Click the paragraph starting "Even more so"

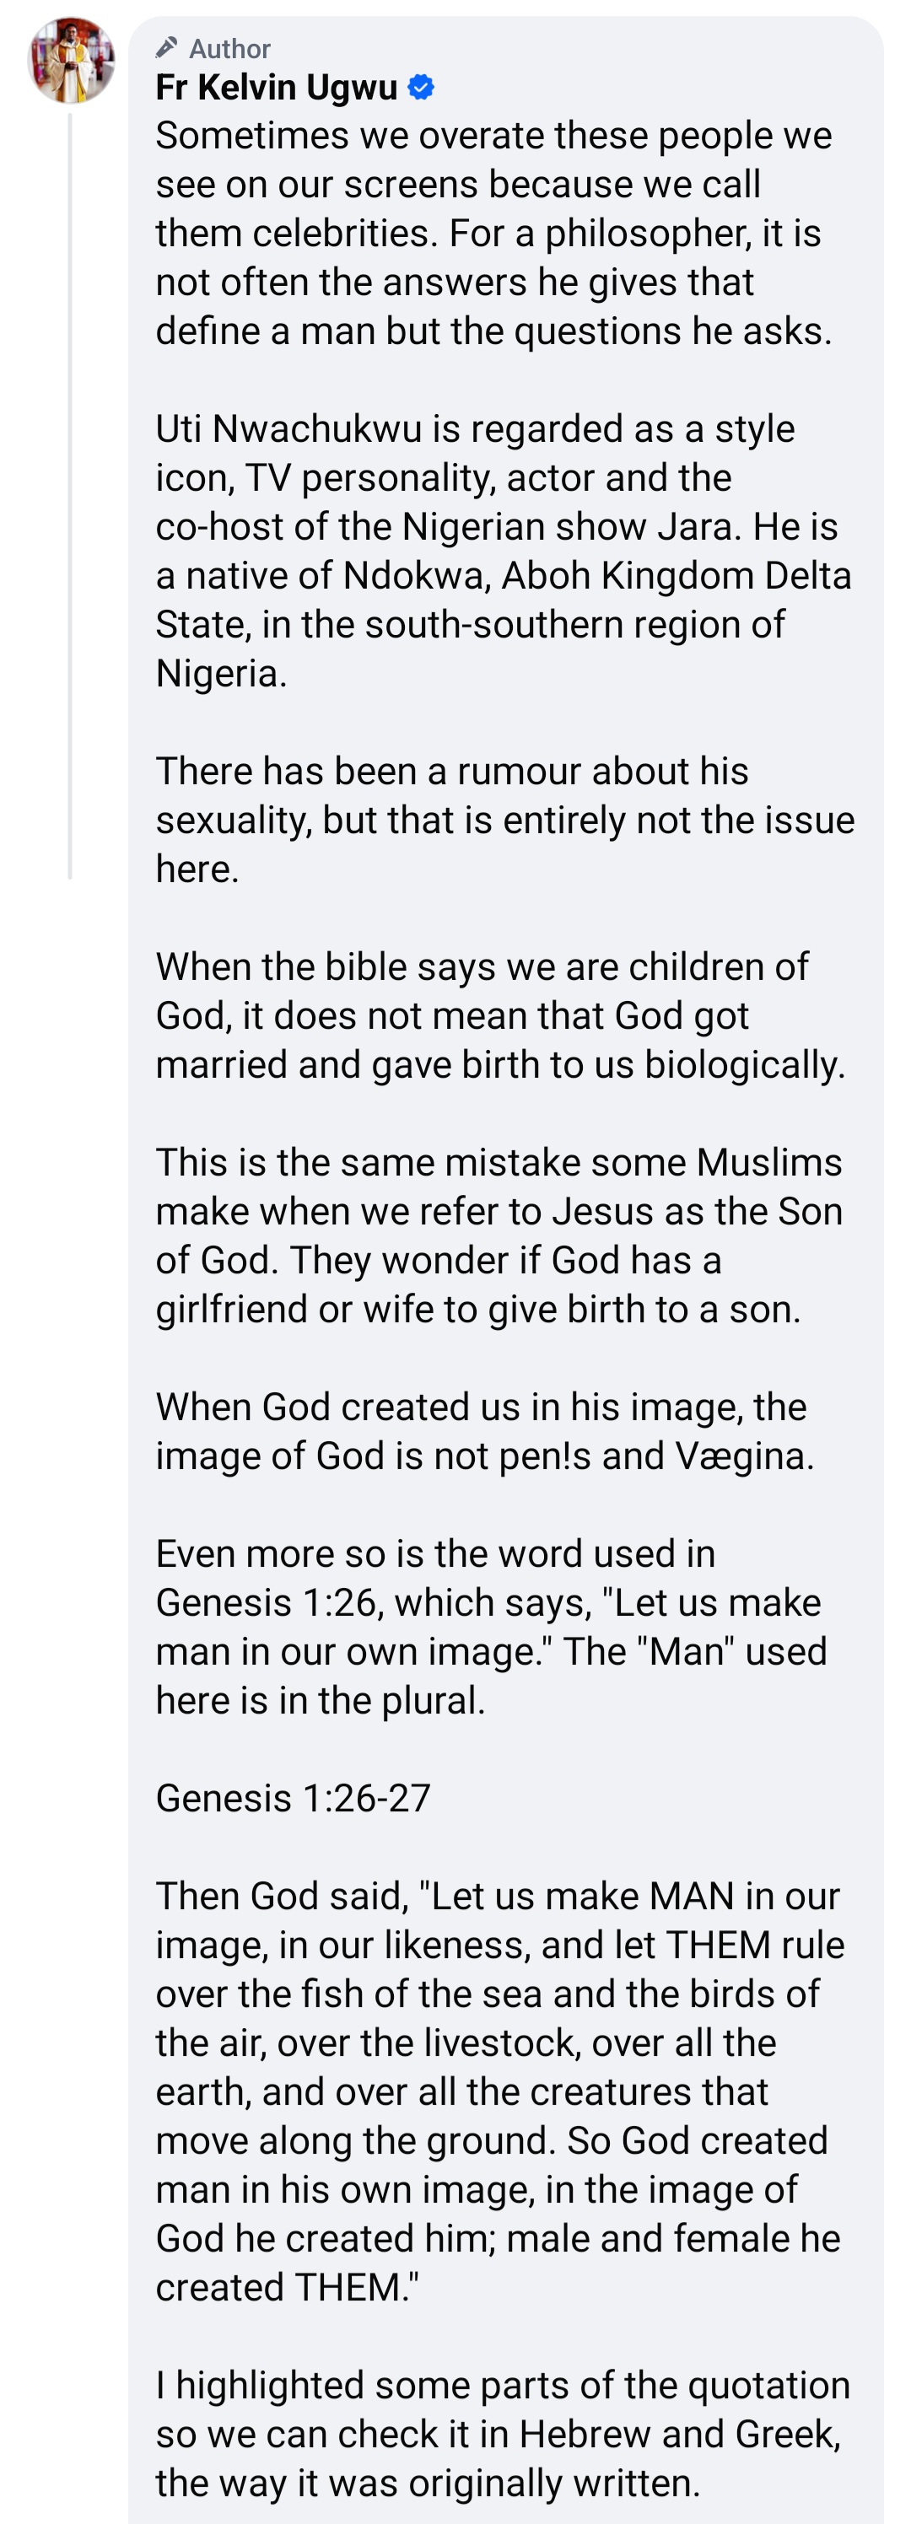(491, 1627)
